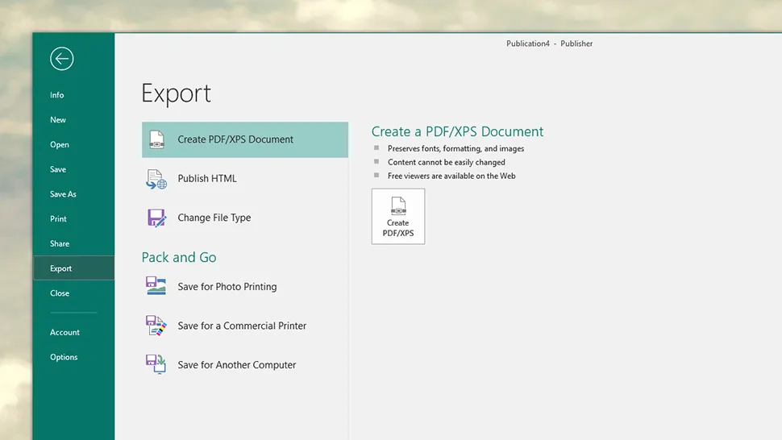Open the Share page
The width and height of the screenshot is (782, 440).
(x=60, y=244)
